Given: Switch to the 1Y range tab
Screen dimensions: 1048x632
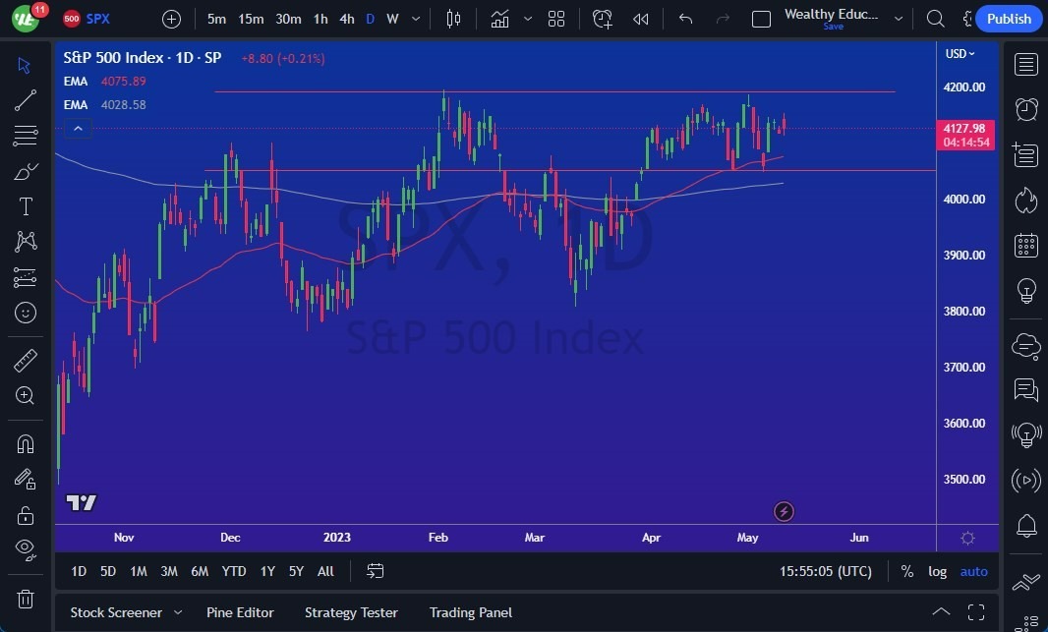Looking at the screenshot, I should [266, 571].
